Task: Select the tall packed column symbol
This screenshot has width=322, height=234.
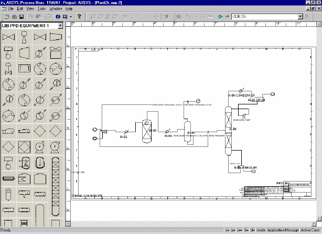Action: point(56,187)
